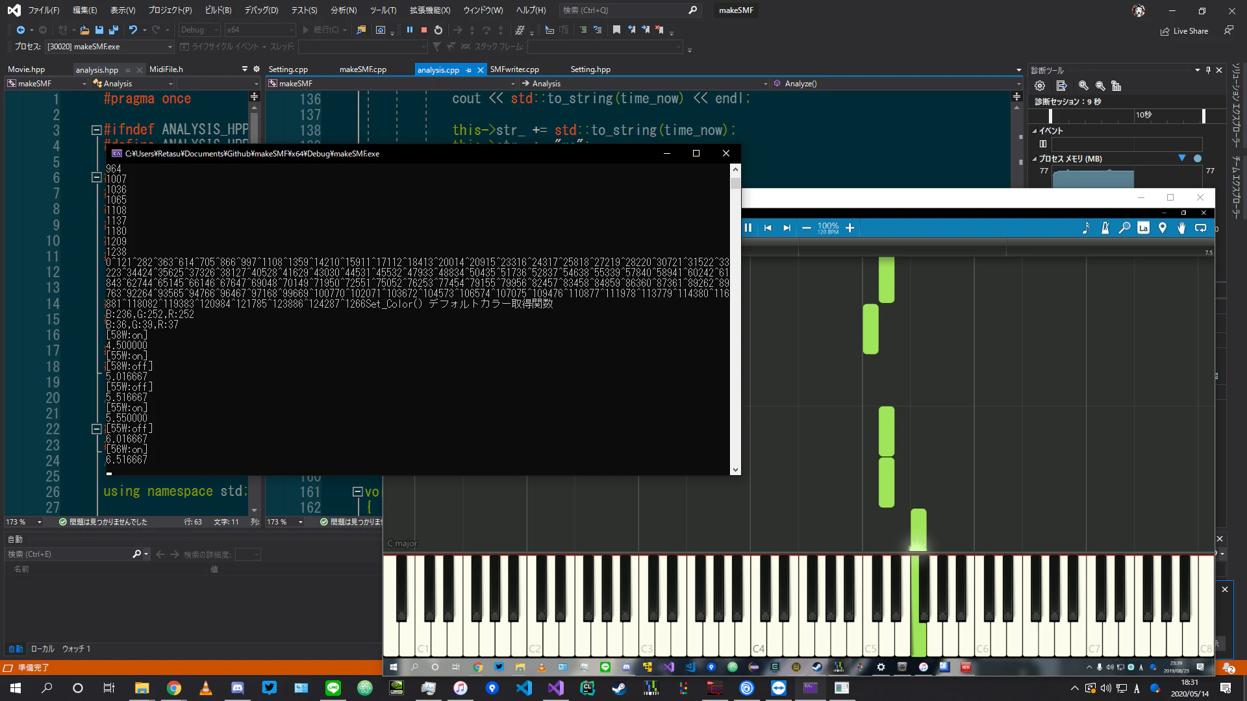
Task: Open the magnifier zoom tool in the player
Action: pyautogui.click(x=1124, y=228)
